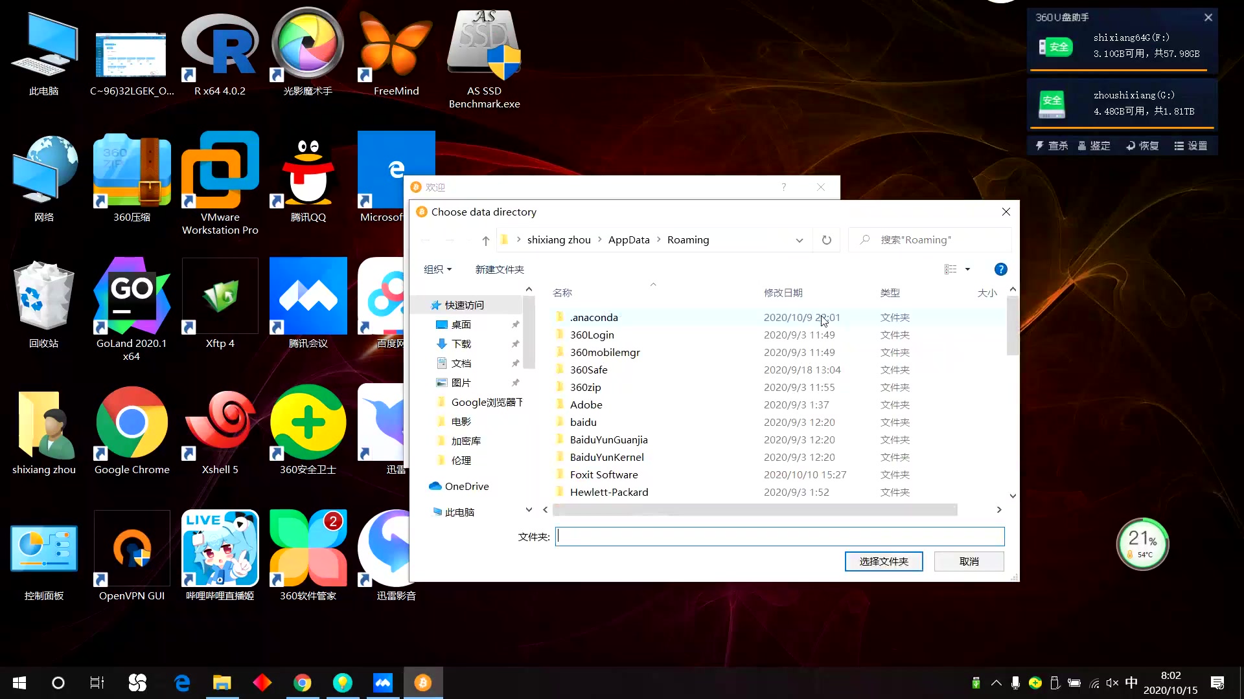Screen dimensions: 1244x699
Task: Open the taskbar clock showing 2020/10/15
Action: click(x=1170, y=683)
